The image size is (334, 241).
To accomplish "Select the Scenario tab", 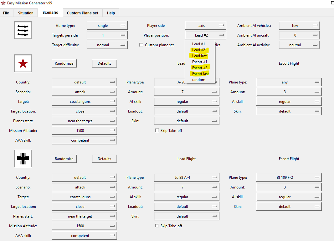I will [50, 12].
